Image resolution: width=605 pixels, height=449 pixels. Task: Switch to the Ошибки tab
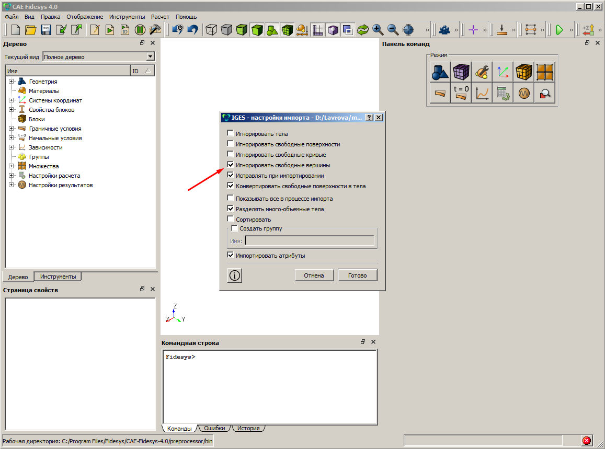click(214, 428)
